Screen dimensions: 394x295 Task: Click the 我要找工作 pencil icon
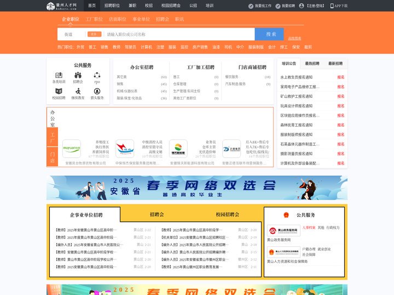point(251,6)
